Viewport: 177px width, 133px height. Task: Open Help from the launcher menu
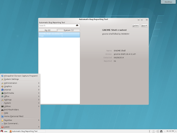click(x=21, y=113)
